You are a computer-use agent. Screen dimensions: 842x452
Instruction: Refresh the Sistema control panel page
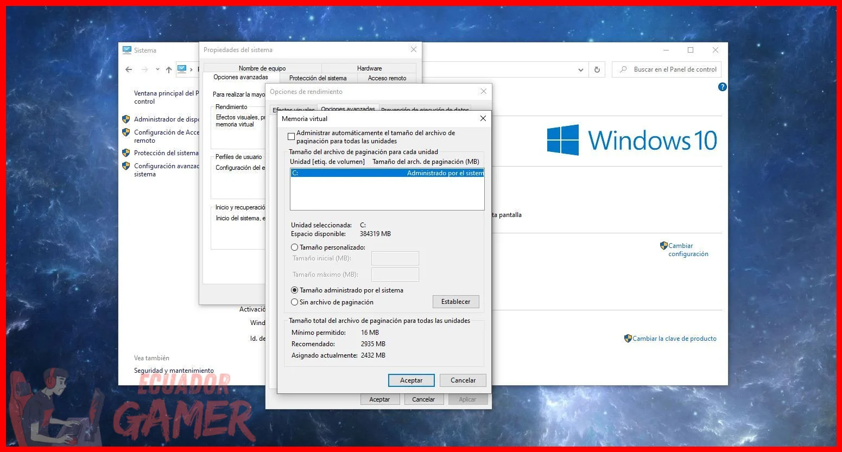[x=597, y=69]
